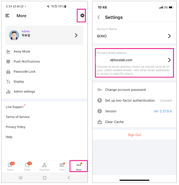
Task: Tap the Away Mode airplane icon
Action: pos(8,52)
